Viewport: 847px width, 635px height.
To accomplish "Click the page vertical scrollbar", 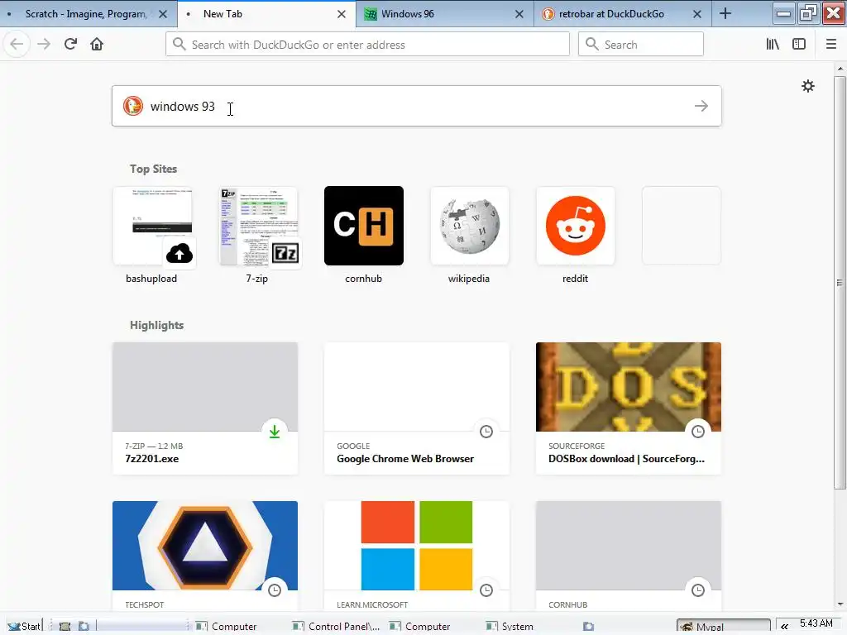I will 840,282.
